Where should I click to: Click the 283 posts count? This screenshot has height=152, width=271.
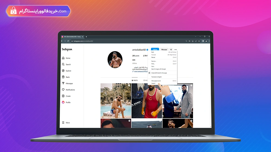(136, 56)
